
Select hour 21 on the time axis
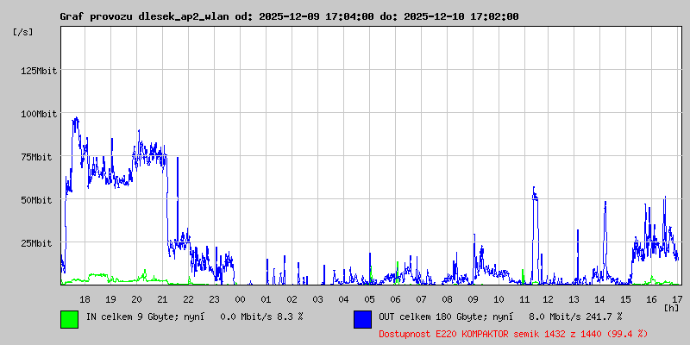click(162, 298)
